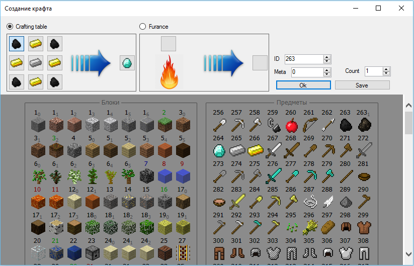Decrease the Meta value with down arrow
The width and height of the screenshot is (414, 266).
(x=327, y=74)
